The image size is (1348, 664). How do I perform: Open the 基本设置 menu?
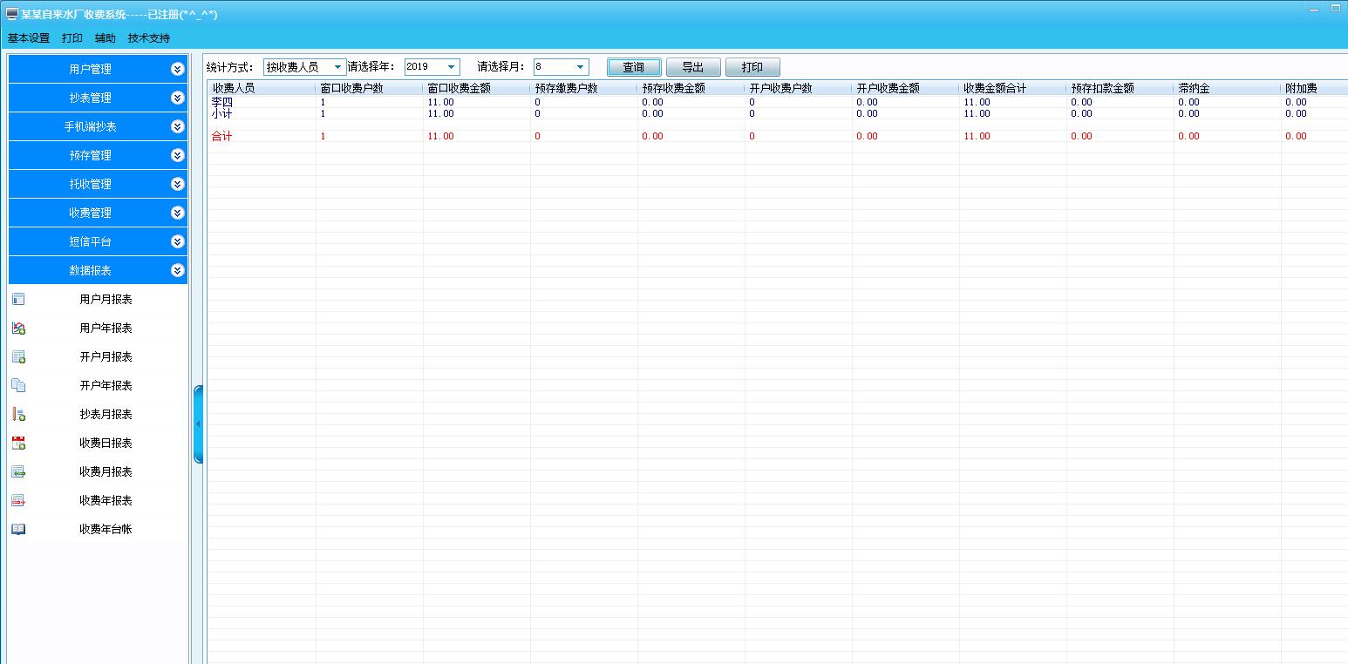click(29, 38)
